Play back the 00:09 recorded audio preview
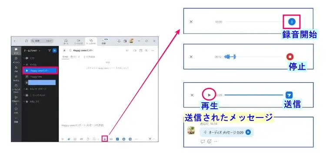326x156 pixels. pos(210,95)
